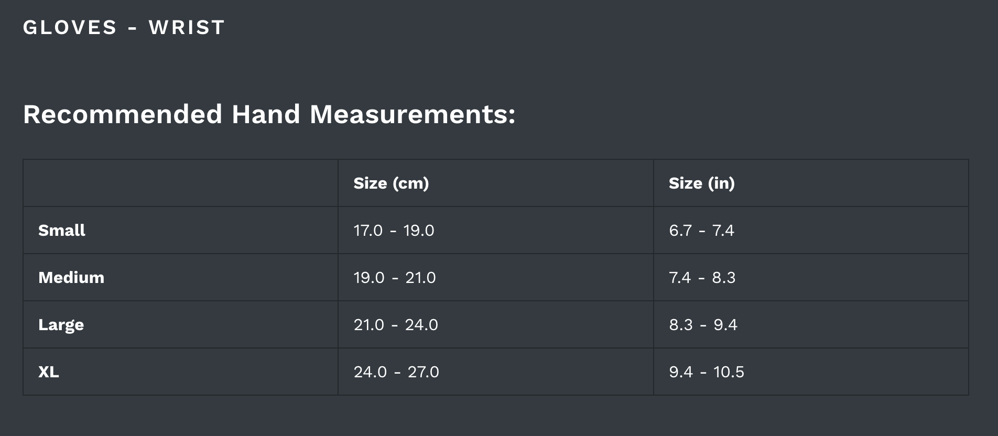Select the "Size (cm)" column header
The image size is (998, 436).
coord(391,183)
